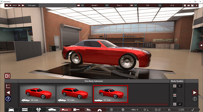Screen dimensions: 203x112
Task: Open the settings gear in top bar
Action: pos(185,5)
